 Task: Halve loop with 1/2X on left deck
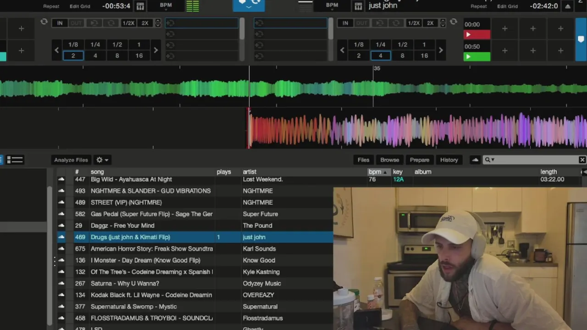coord(128,23)
